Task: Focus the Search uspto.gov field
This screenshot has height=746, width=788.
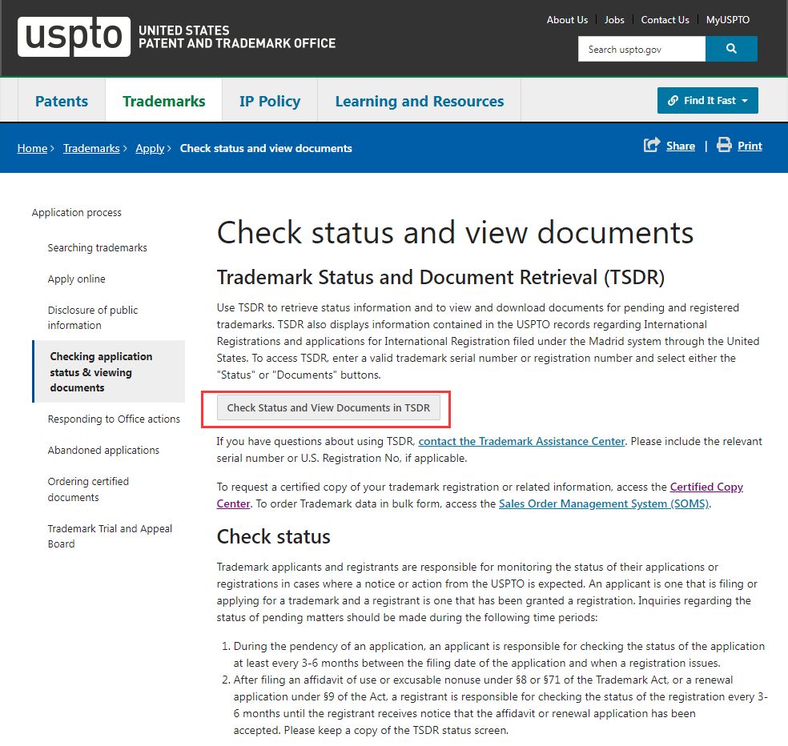Action: point(641,49)
